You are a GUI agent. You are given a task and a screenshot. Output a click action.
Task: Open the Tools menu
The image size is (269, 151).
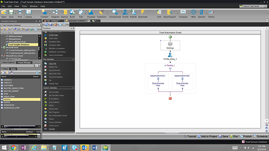click(24, 6)
